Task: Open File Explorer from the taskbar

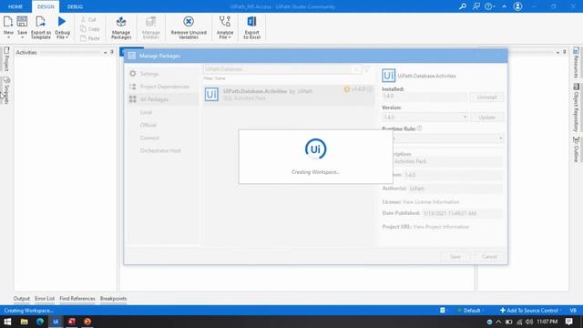Action: pyautogui.click(x=25, y=322)
